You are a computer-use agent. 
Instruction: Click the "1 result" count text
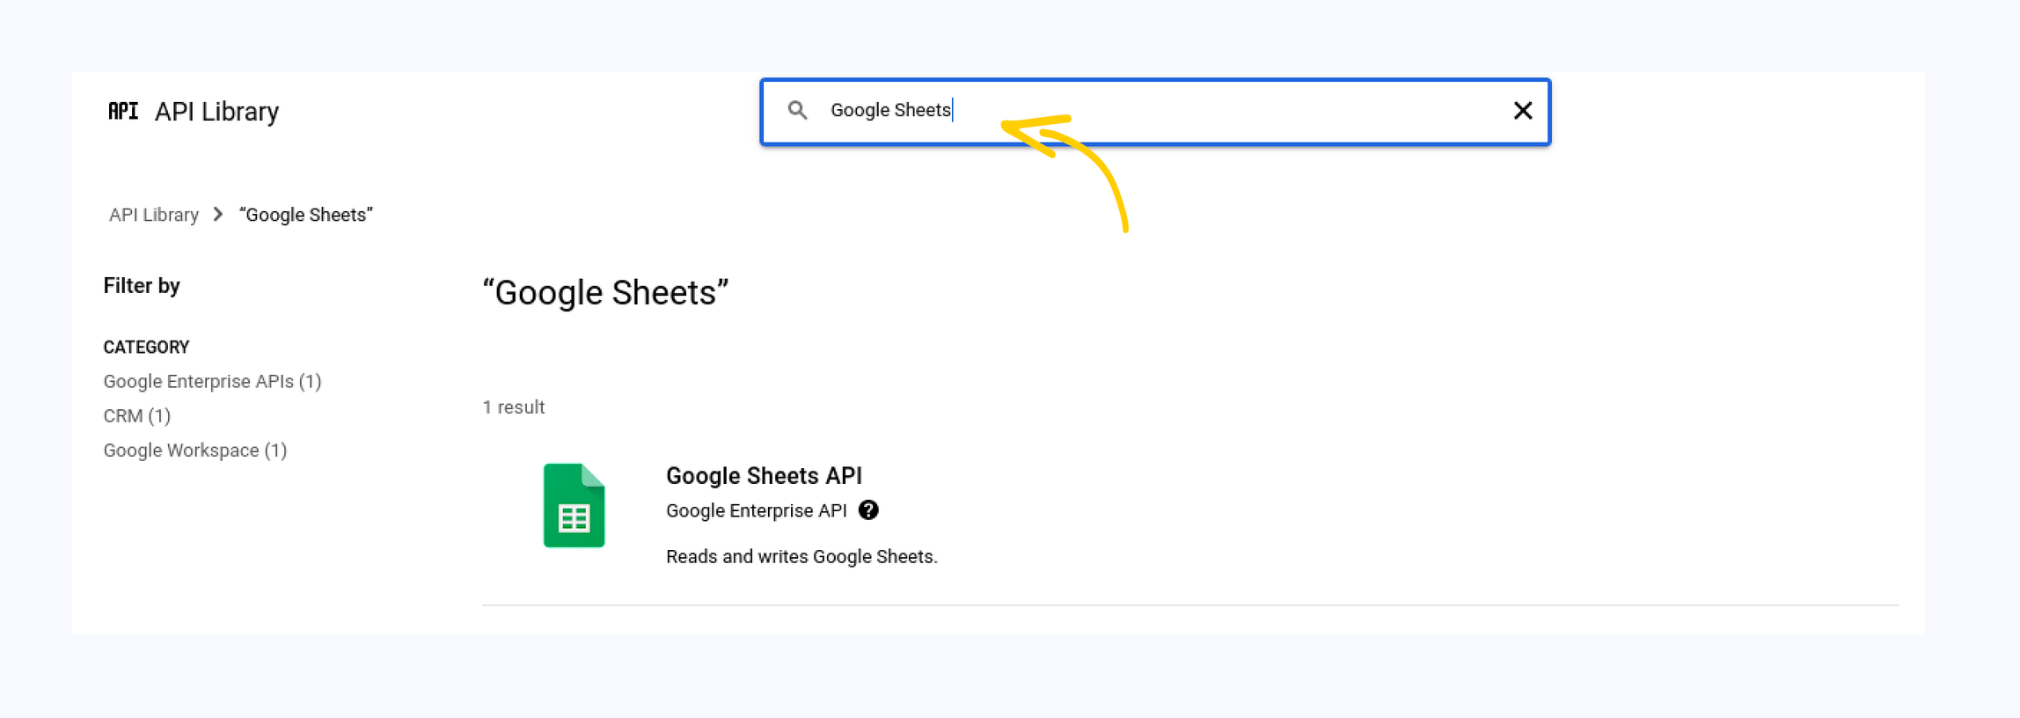pos(514,407)
